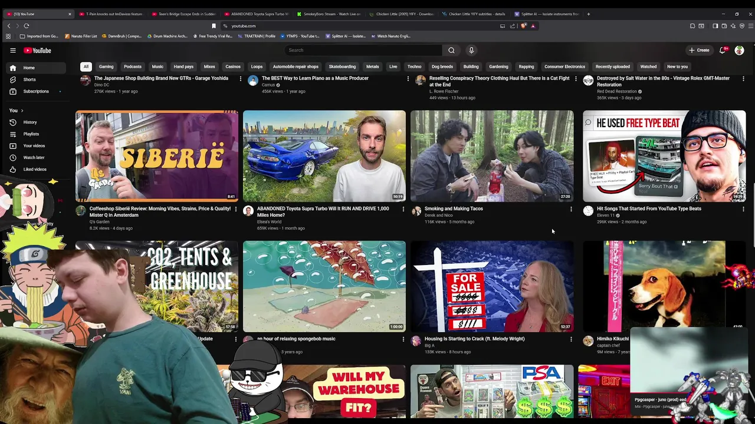
Task: Click the Brave shields icon
Action: pyautogui.click(x=523, y=26)
